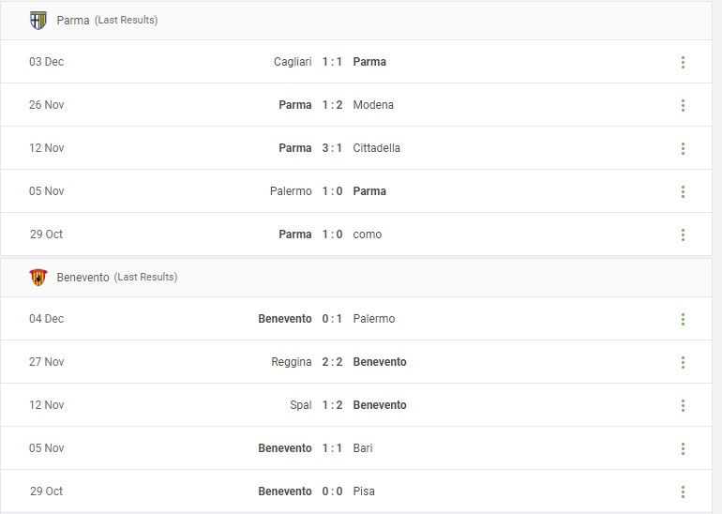722x514 pixels.
Task: Open options menu for Cagliari vs Parma match
Action: click(683, 62)
